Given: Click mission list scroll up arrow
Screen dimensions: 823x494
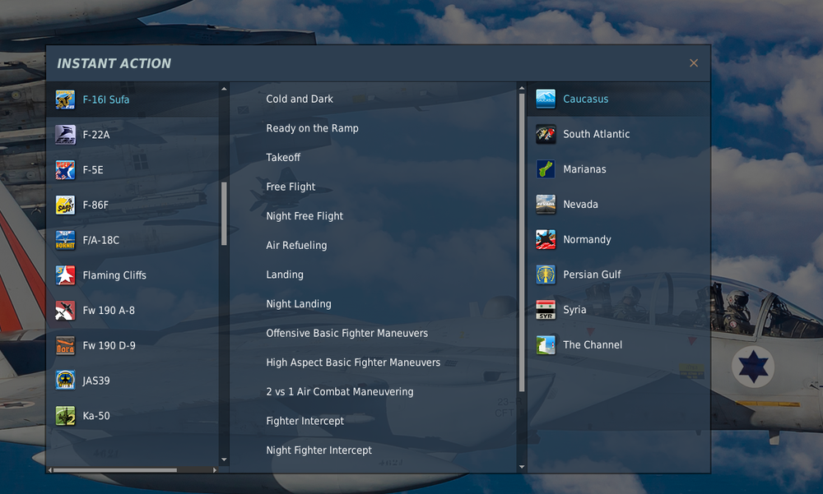Looking at the screenshot, I should [522, 89].
